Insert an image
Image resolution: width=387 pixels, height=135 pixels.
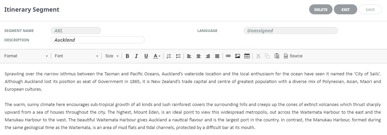(238, 56)
